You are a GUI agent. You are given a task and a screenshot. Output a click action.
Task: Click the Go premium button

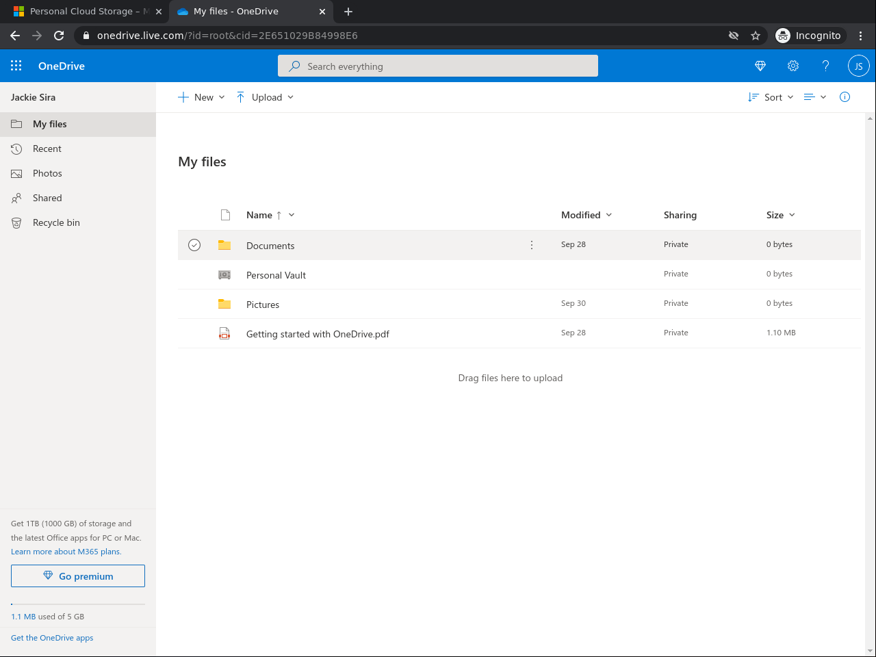point(78,576)
